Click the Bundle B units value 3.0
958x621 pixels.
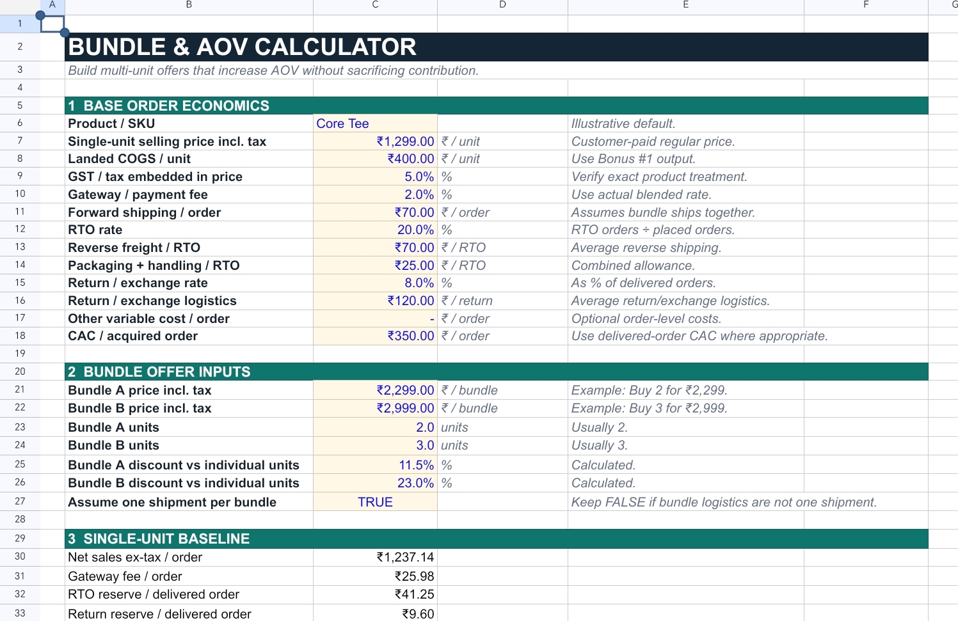[x=425, y=445]
